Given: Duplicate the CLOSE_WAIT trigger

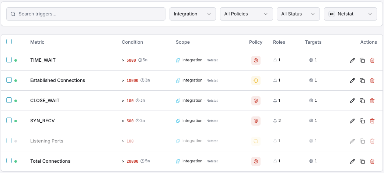Looking at the screenshot, I should pyautogui.click(x=362, y=101).
